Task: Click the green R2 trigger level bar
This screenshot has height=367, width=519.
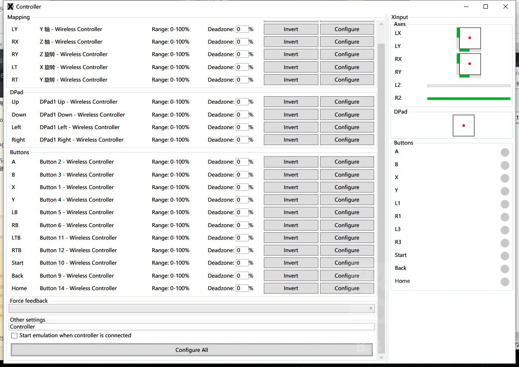Action: coord(469,98)
